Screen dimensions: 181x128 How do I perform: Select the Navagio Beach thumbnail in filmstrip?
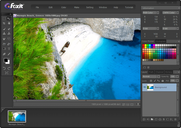[17, 116]
